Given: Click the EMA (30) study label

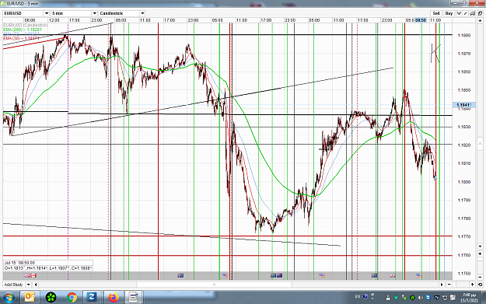Looking at the screenshot, I should tap(21, 38).
